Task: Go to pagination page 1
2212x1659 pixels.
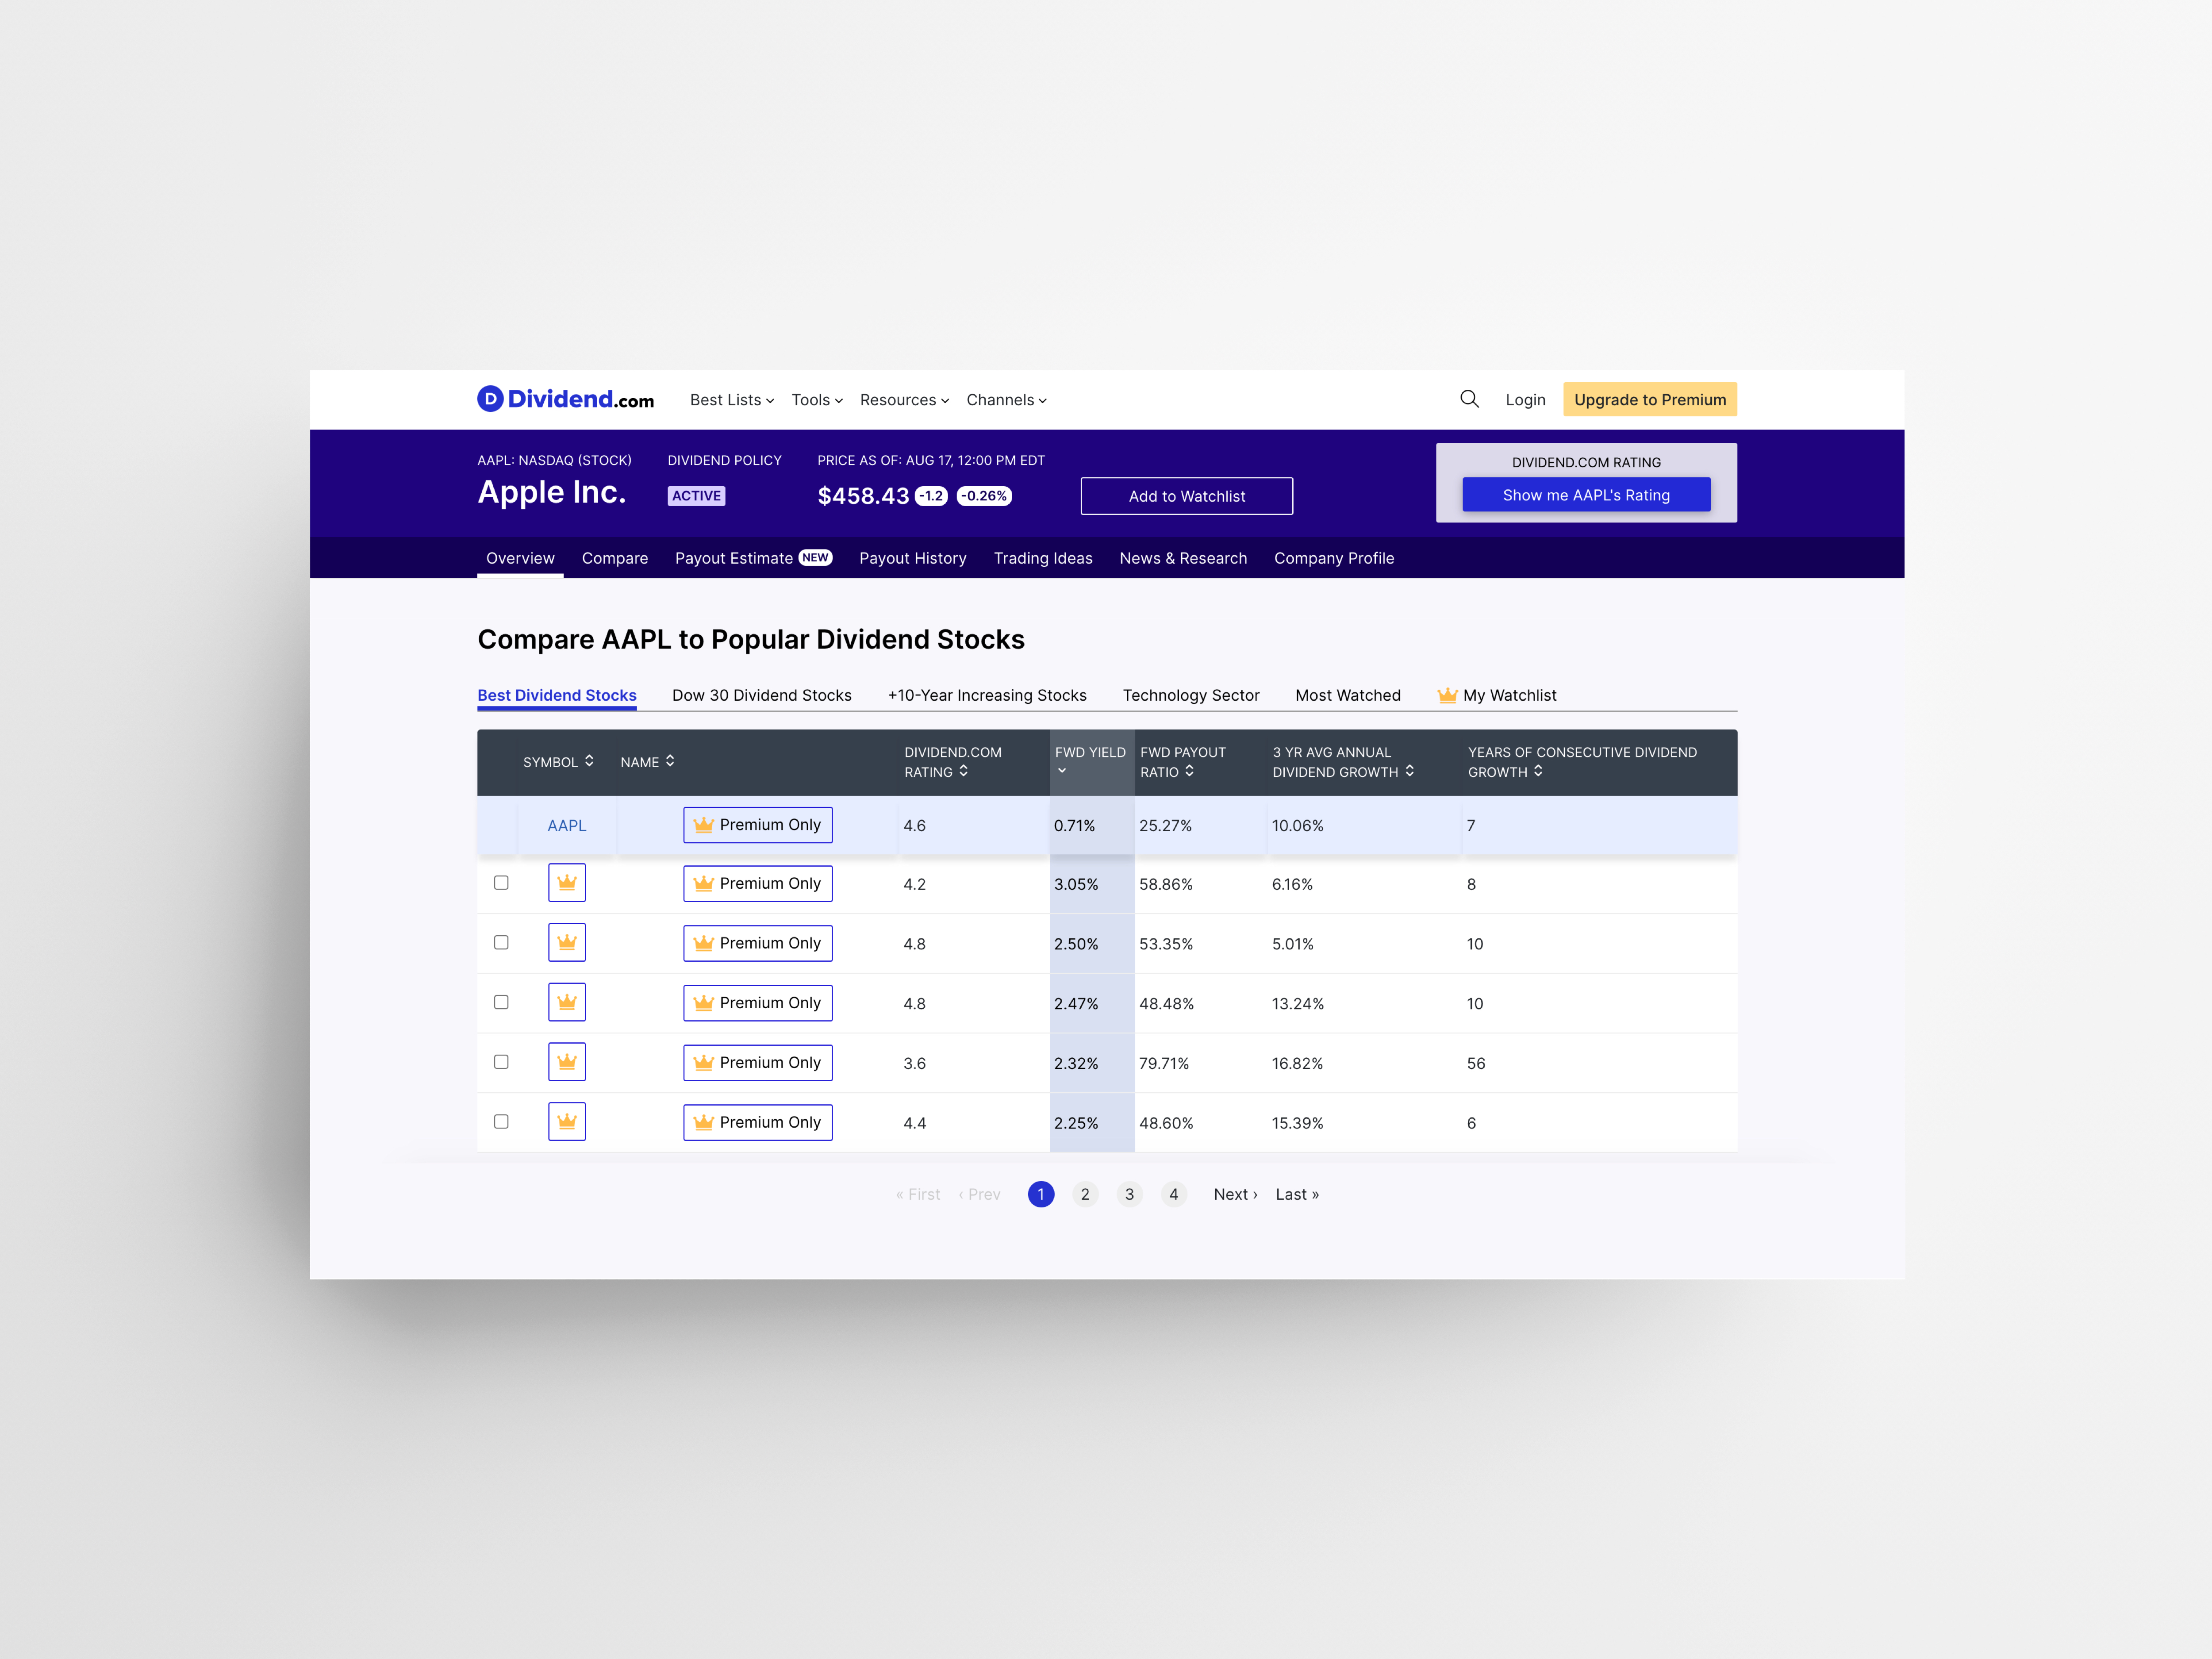Action: pyautogui.click(x=1041, y=1194)
